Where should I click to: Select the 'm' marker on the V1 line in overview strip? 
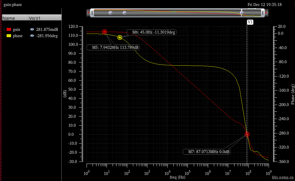(242, 13)
